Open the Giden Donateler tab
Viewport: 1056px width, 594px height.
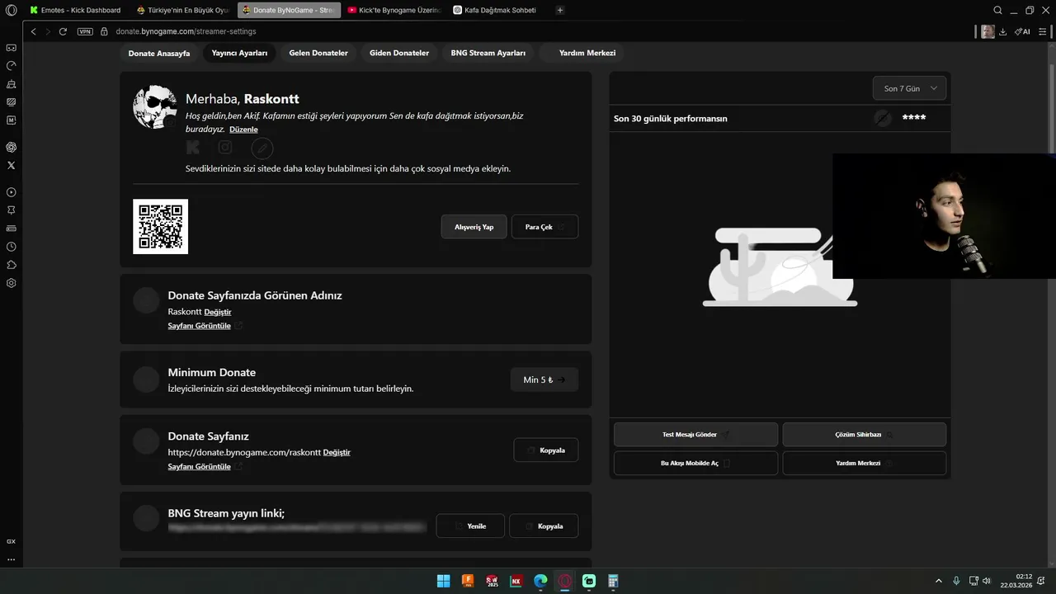pyautogui.click(x=399, y=53)
